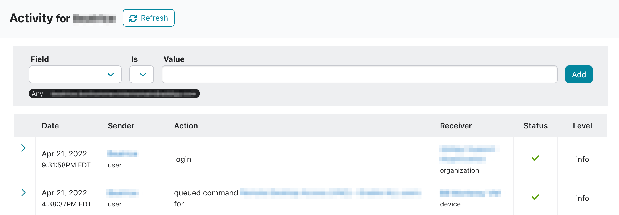Click the Receiver column header
This screenshot has height=215, width=619.
pyautogui.click(x=456, y=126)
